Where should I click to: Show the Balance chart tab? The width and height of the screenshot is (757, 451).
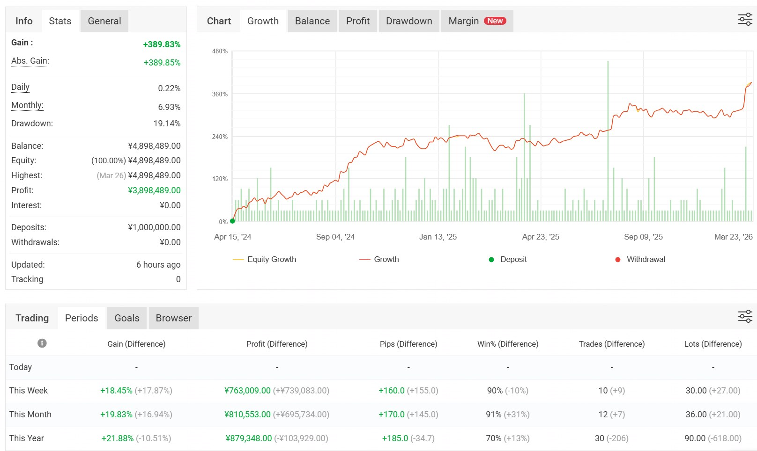point(312,21)
